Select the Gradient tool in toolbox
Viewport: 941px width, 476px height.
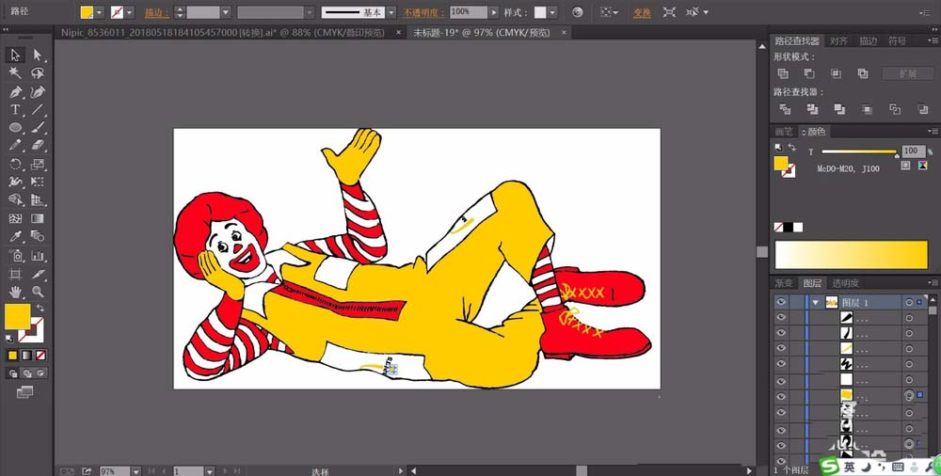click(x=38, y=219)
